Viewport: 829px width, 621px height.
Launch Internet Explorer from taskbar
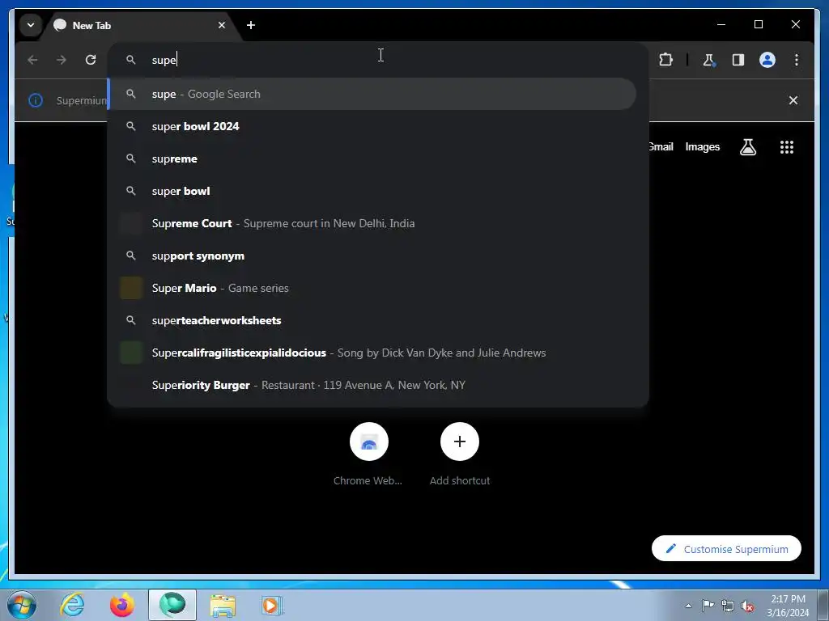(x=72, y=605)
